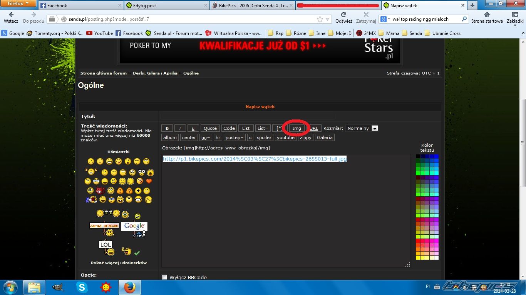Expand the address bar history dropdown
The image size is (526, 295).
pos(328,19)
